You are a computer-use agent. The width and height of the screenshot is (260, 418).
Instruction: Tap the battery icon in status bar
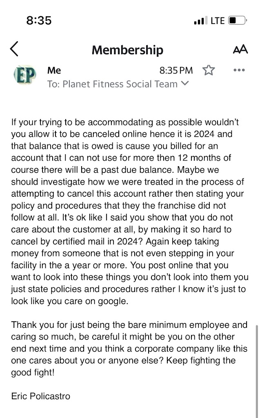pyautogui.click(x=237, y=20)
